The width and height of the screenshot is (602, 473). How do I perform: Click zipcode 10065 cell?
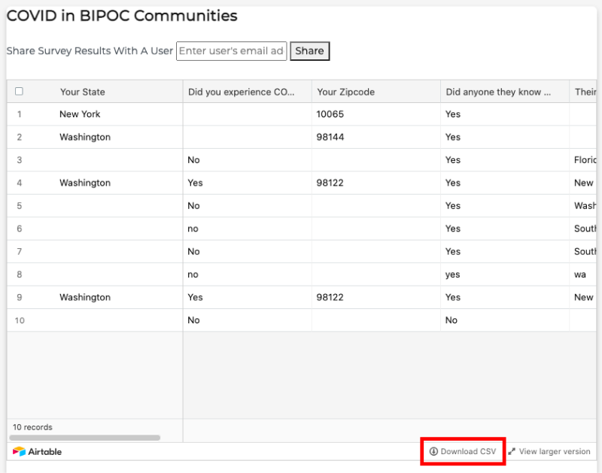point(376,114)
